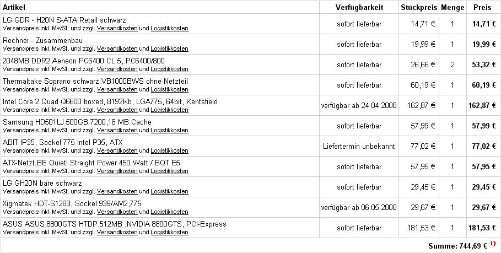
Task: Click Versandkosten link under Samsung HD501LJ
Action: (117, 131)
